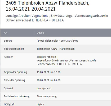
Task: Select the start value 15.04.2021 um 22:00
Action: pos(48,72)
